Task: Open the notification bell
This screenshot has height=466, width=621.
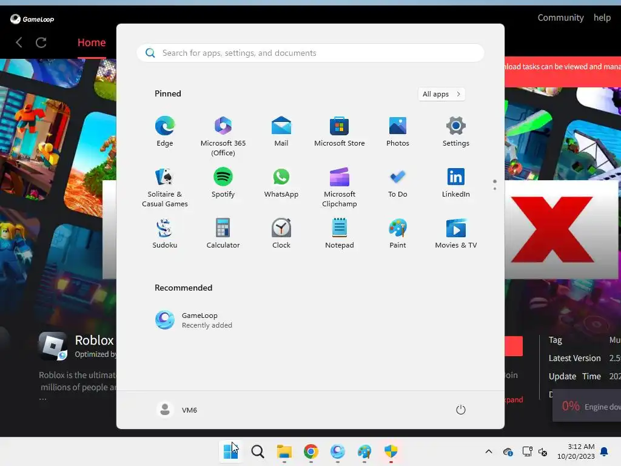Action: pyautogui.click(x=605, y=451)
